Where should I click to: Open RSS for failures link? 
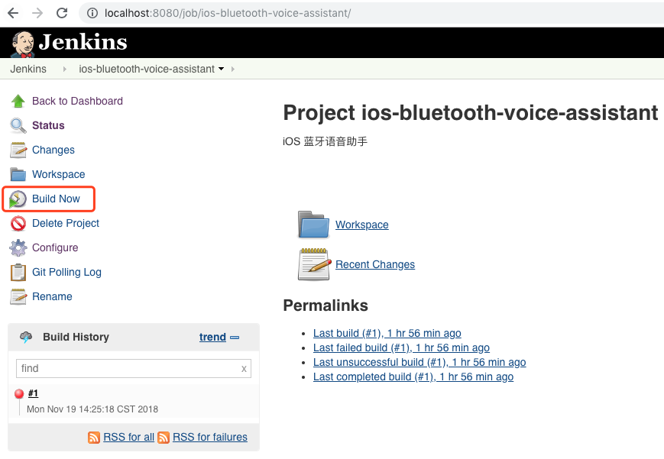(x=210, y=437)
